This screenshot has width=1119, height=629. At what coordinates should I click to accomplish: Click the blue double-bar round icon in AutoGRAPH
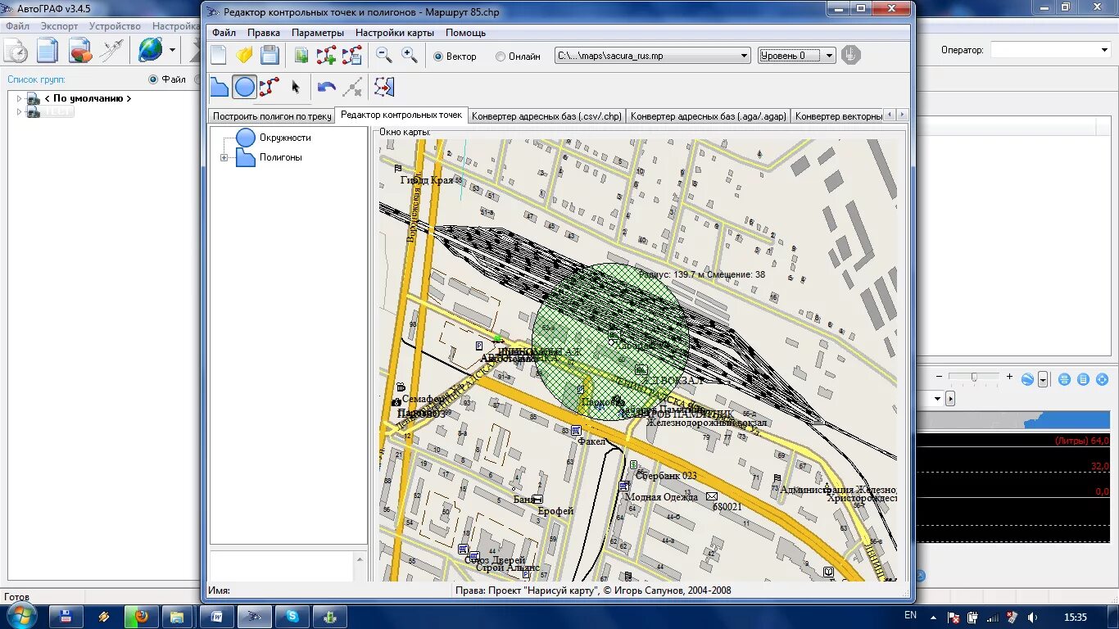click(1064, 379)
